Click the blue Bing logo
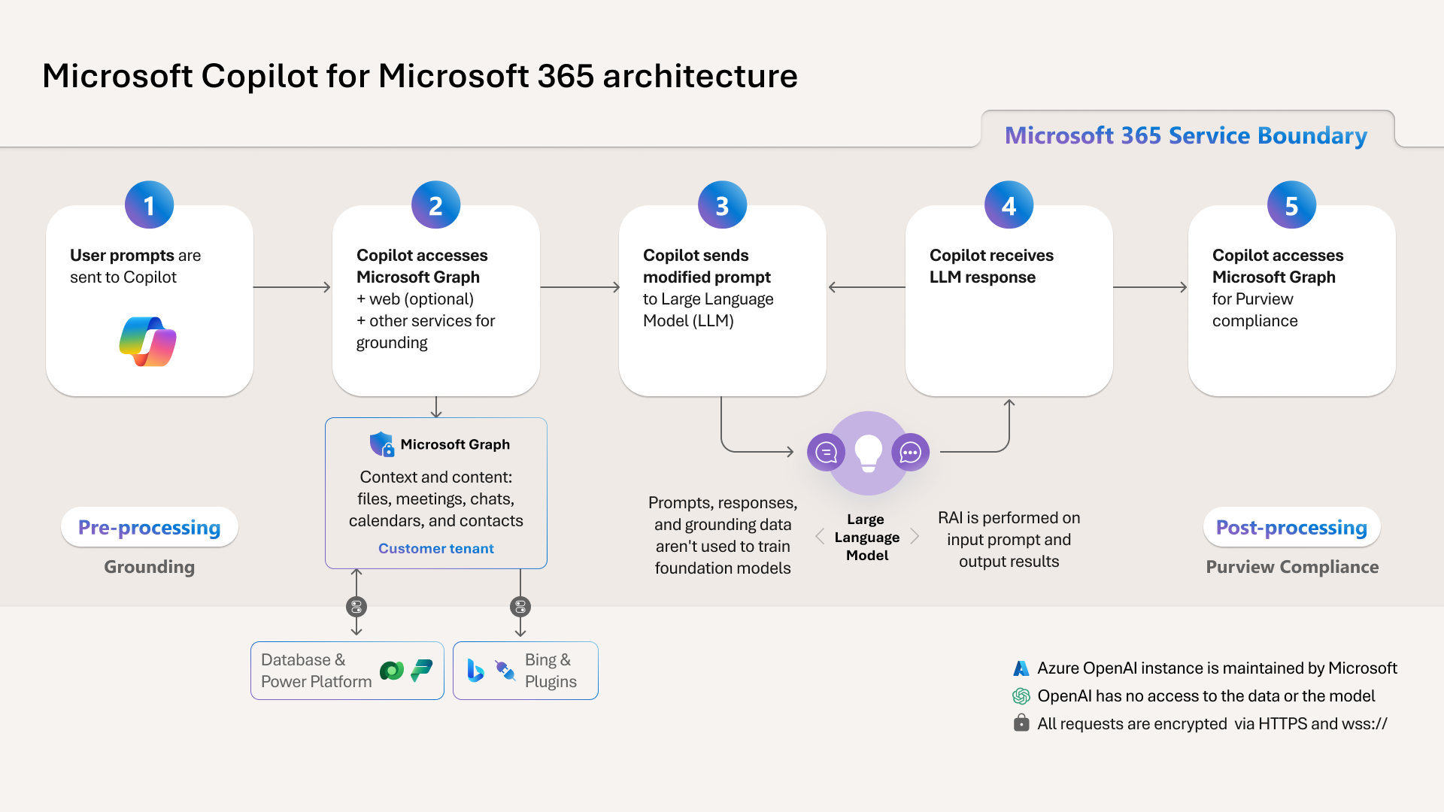The height and width of the screenshot is (812, 1444). (475, 670)
